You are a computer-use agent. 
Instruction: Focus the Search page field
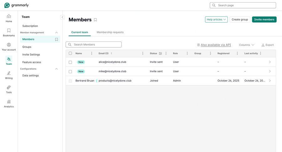click(x=243, y=5)
